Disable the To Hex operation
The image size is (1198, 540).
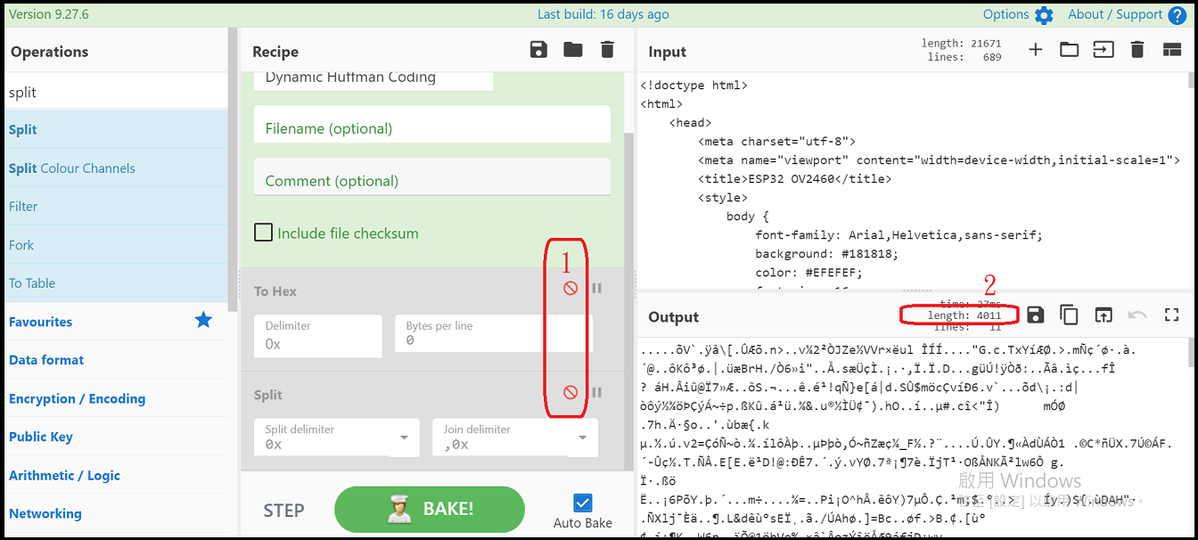tap(570, 288)
